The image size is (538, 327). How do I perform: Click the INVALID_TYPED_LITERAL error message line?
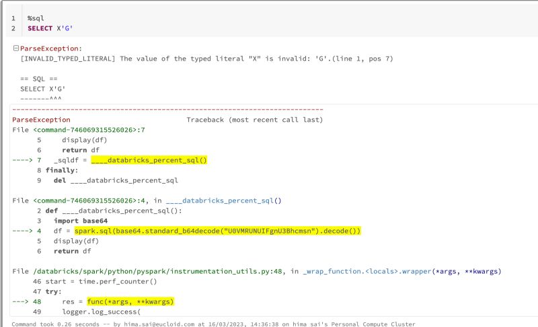point(206,59)
